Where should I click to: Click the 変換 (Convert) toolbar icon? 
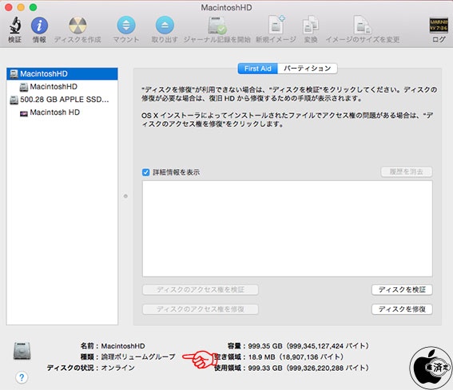311,26
